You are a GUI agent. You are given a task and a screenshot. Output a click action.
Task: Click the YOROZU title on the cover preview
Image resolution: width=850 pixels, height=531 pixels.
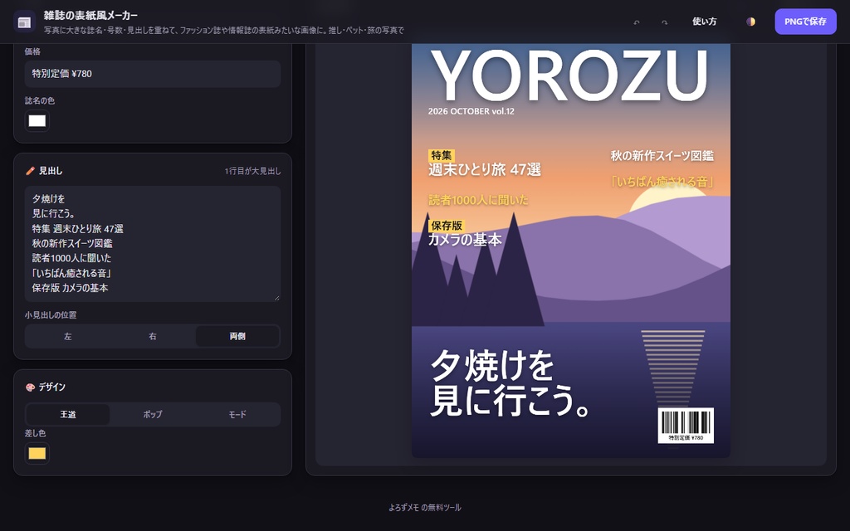coord(569,76)
